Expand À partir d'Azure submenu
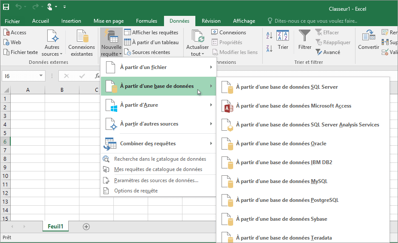 click(x=158, y=105)
